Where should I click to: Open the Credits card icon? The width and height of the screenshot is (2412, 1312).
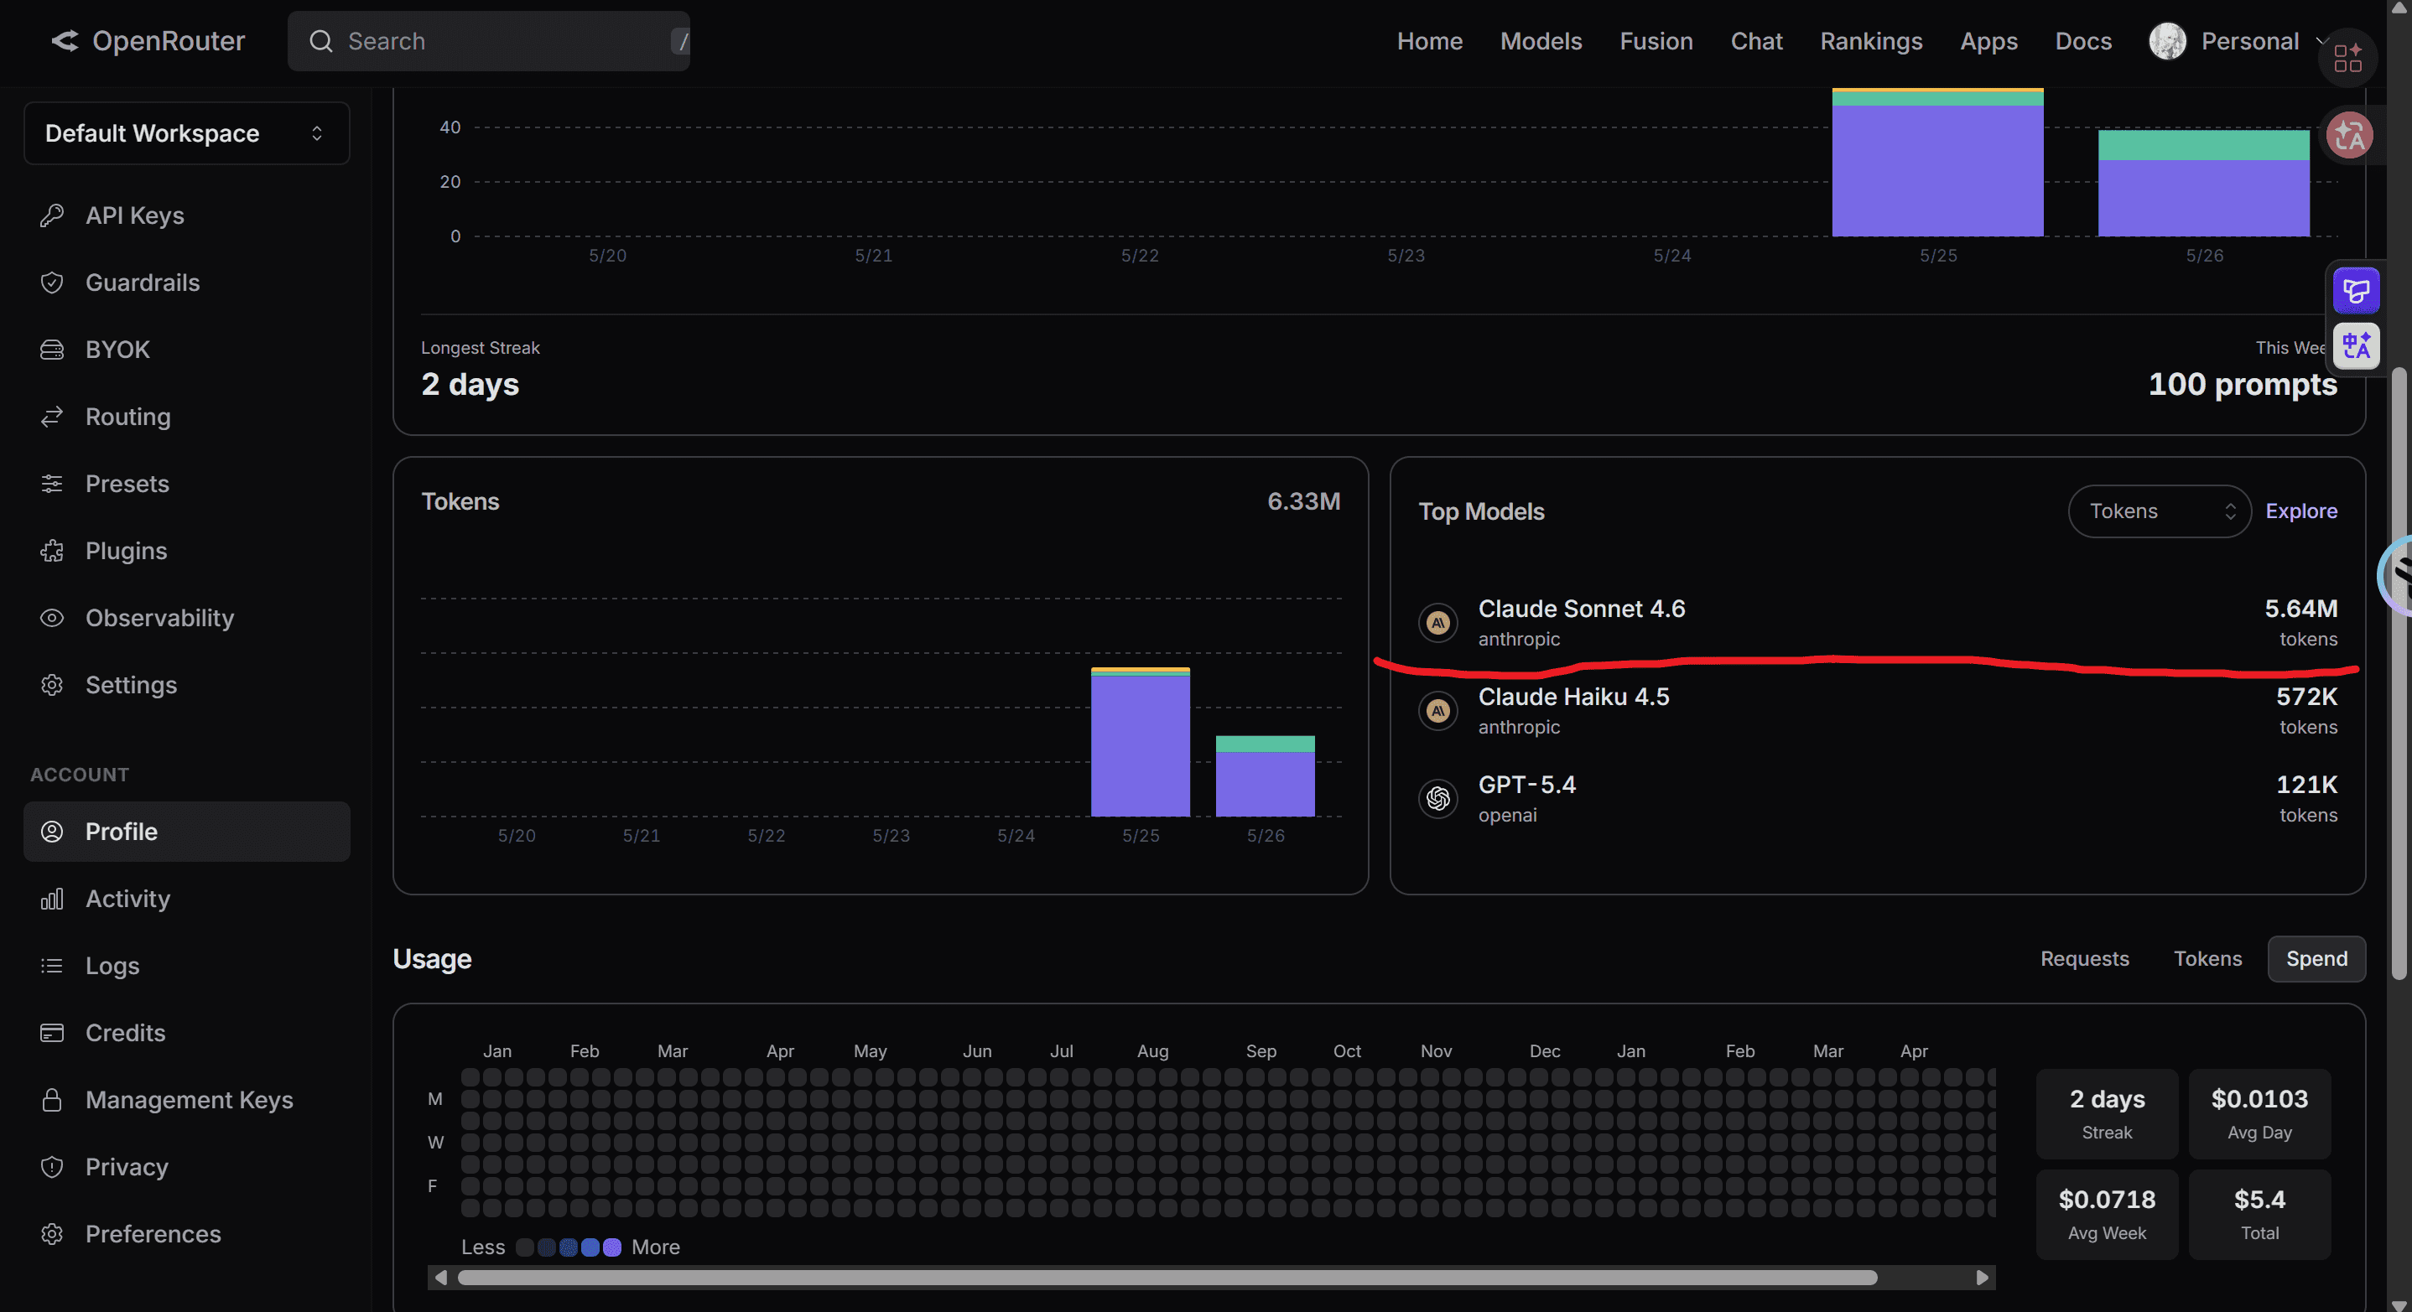(x=53, y=1033)
